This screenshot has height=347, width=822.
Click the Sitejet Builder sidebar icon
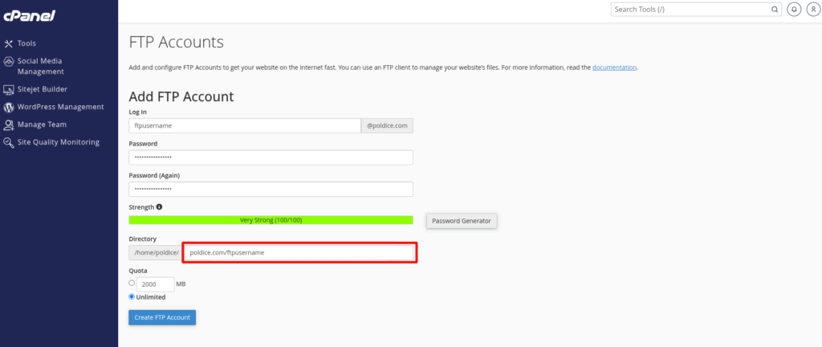pos(9,89)
